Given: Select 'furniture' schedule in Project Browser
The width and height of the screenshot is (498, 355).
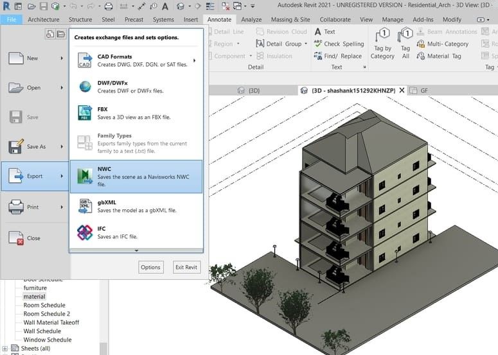Looking at the screenshot, I should coord(35,288).
